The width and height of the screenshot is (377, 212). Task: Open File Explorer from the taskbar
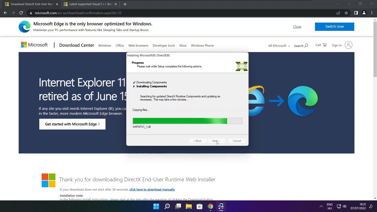pos(189,206)
